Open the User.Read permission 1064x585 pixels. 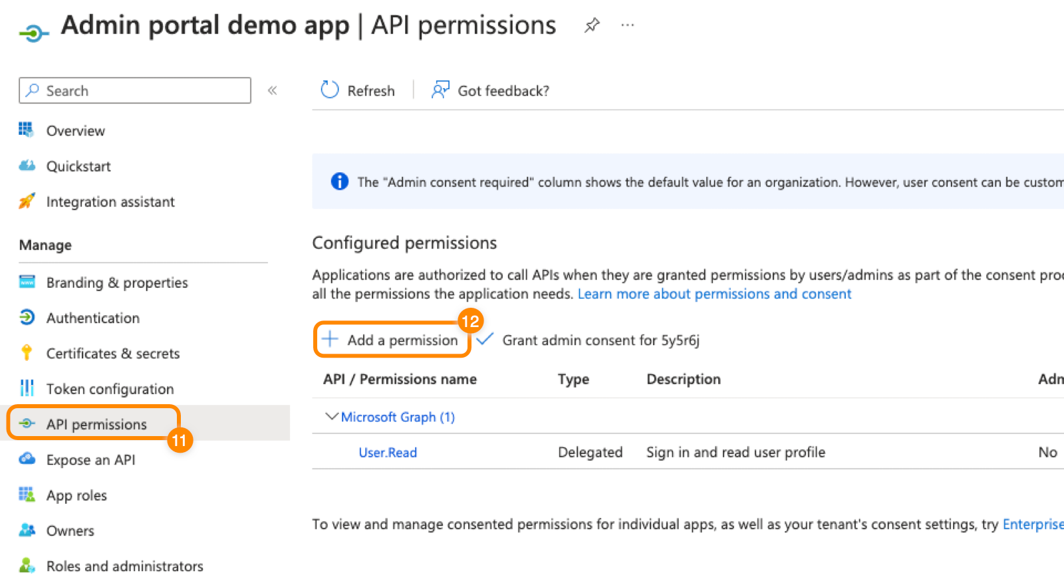(388, 452)
